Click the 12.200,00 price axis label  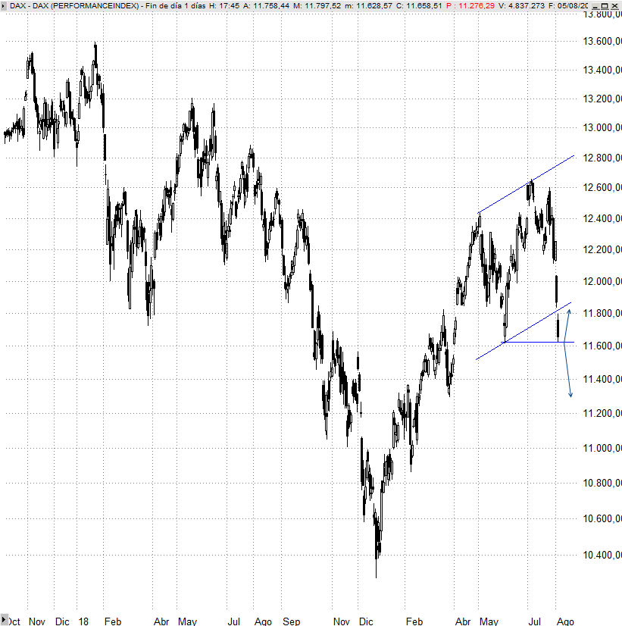pos(602,249)
